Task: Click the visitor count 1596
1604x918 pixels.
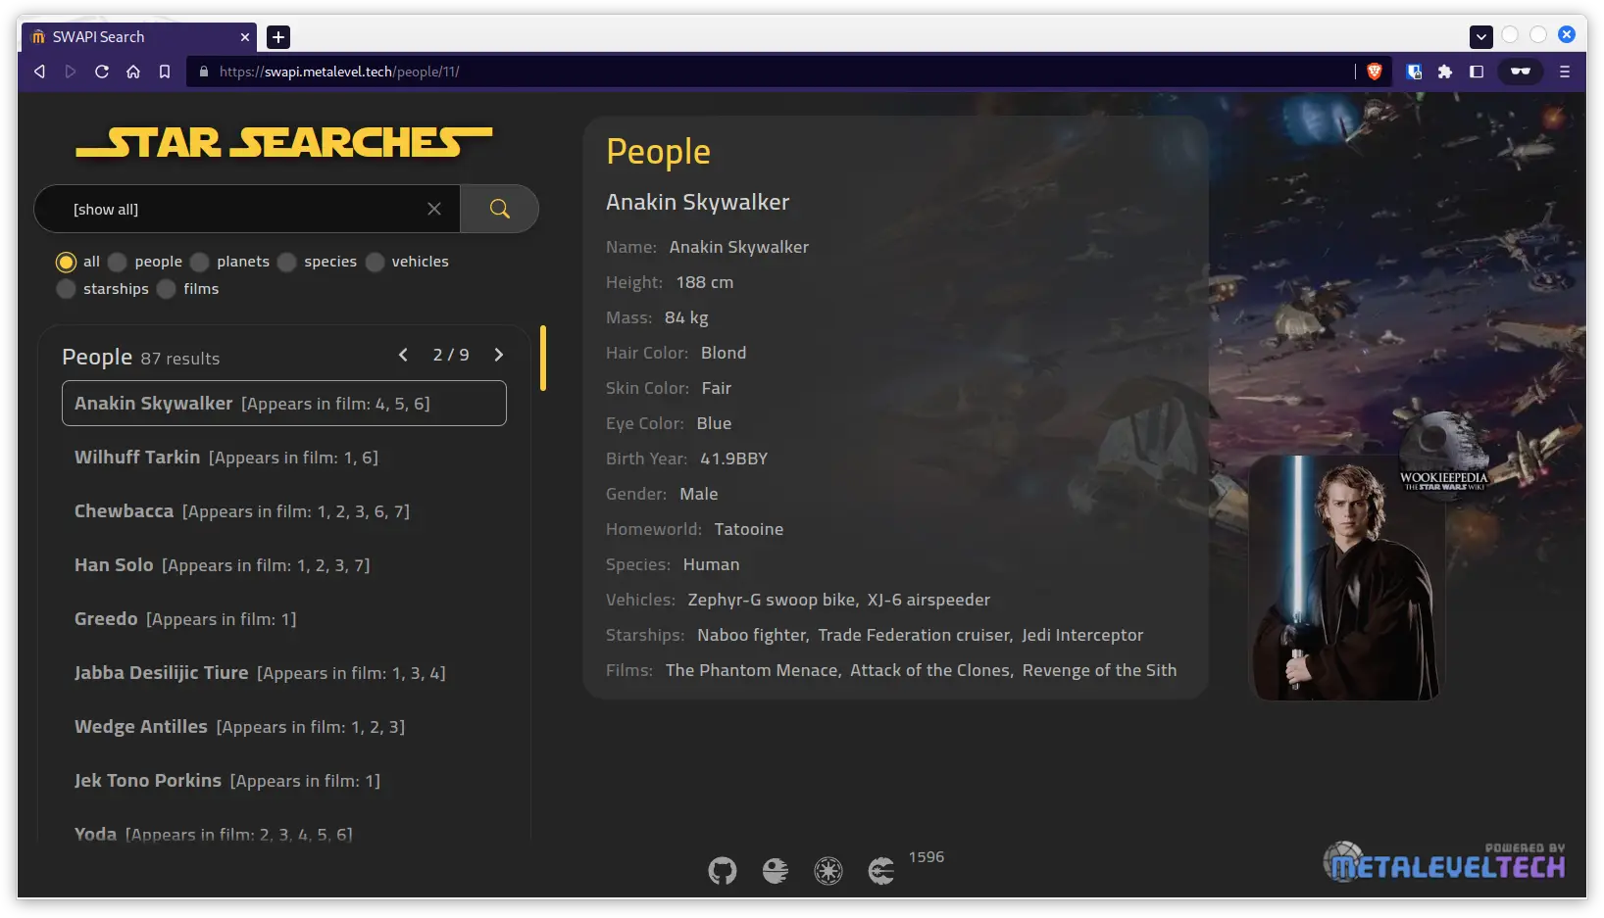Action: coord(927,857)
